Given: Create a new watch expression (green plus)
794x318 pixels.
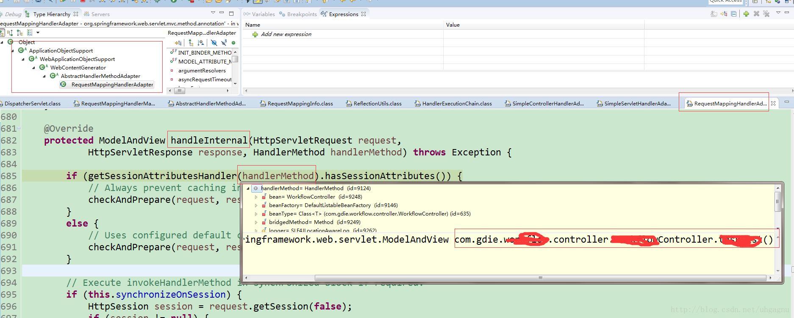Looking at the screenshot, I should 746,14.
